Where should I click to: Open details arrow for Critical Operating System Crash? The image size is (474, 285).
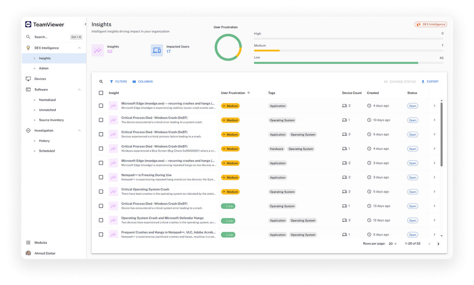coord(434,192)
